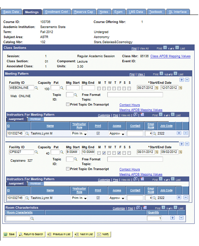This screenshot has width=199, height=246.
Task: Check Monday for WEBONLINE meeting
Action: (x=99, y=88)
